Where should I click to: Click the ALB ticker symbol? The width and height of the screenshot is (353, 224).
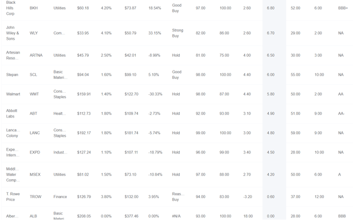(x=33, y=216)
